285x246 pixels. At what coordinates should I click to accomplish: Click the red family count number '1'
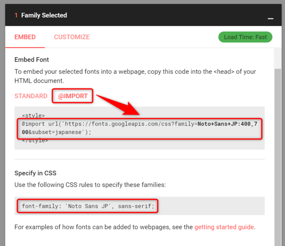coord(16,15)
